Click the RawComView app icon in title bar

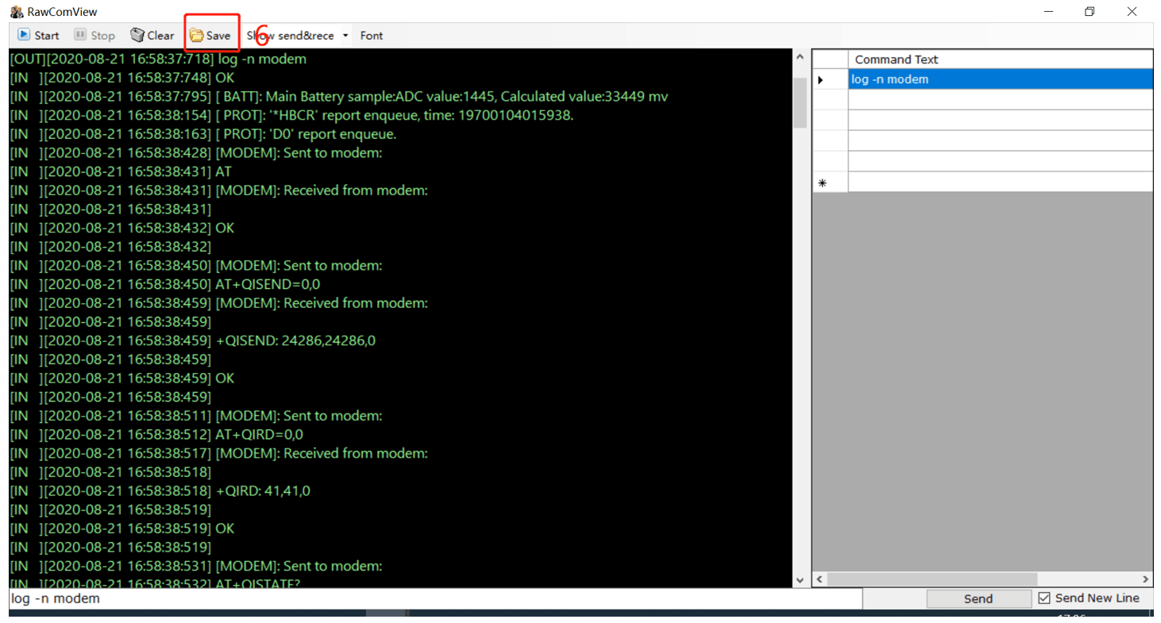(16, 11)
